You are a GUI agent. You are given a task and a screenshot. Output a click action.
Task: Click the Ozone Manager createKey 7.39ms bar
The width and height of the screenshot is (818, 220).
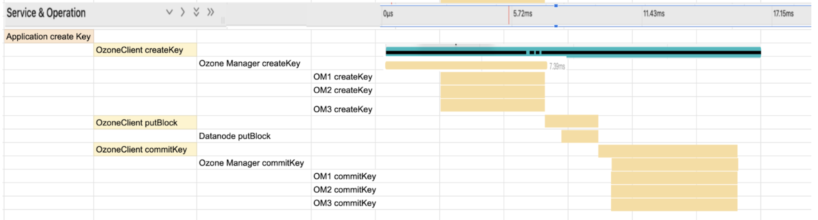tap(465, 65)
